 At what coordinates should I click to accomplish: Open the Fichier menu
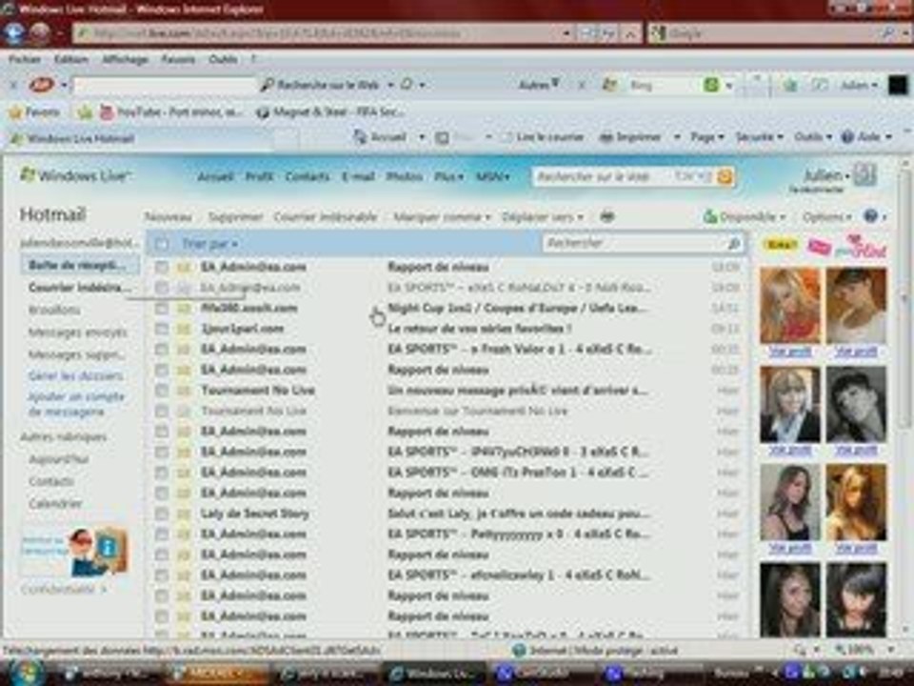[25, 59]
